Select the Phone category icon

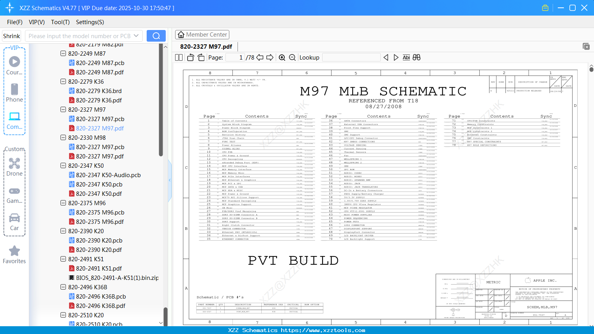click(14, 93)
